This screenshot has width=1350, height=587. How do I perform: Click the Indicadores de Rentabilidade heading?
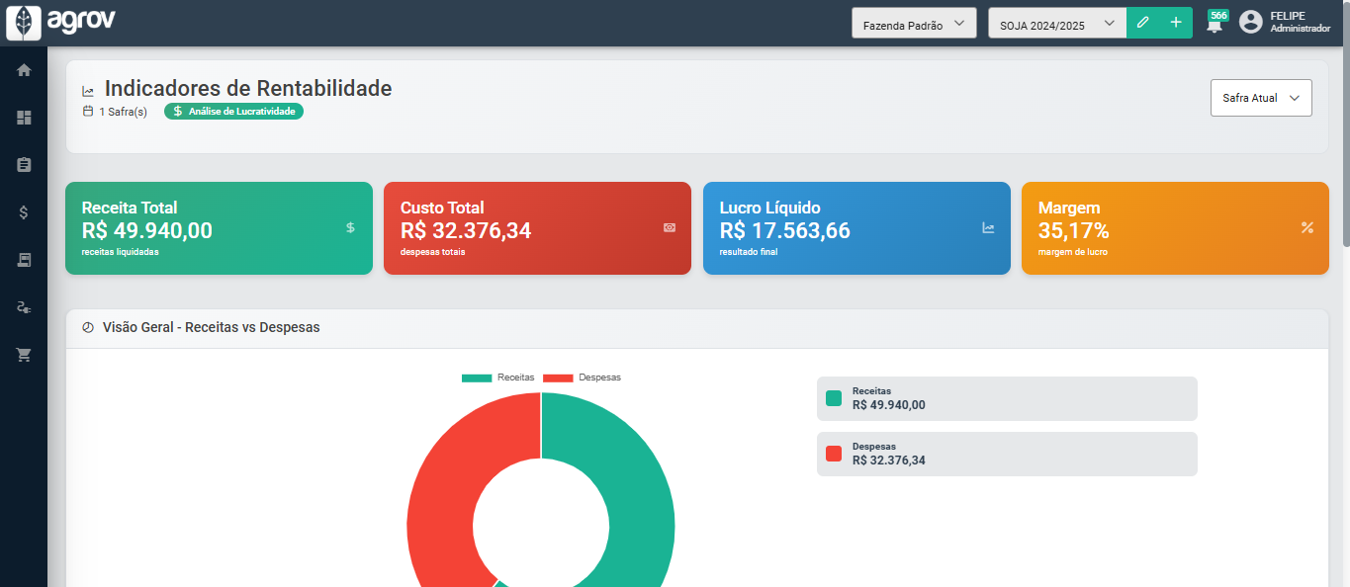pyautogui.click(x=248, y=88)
